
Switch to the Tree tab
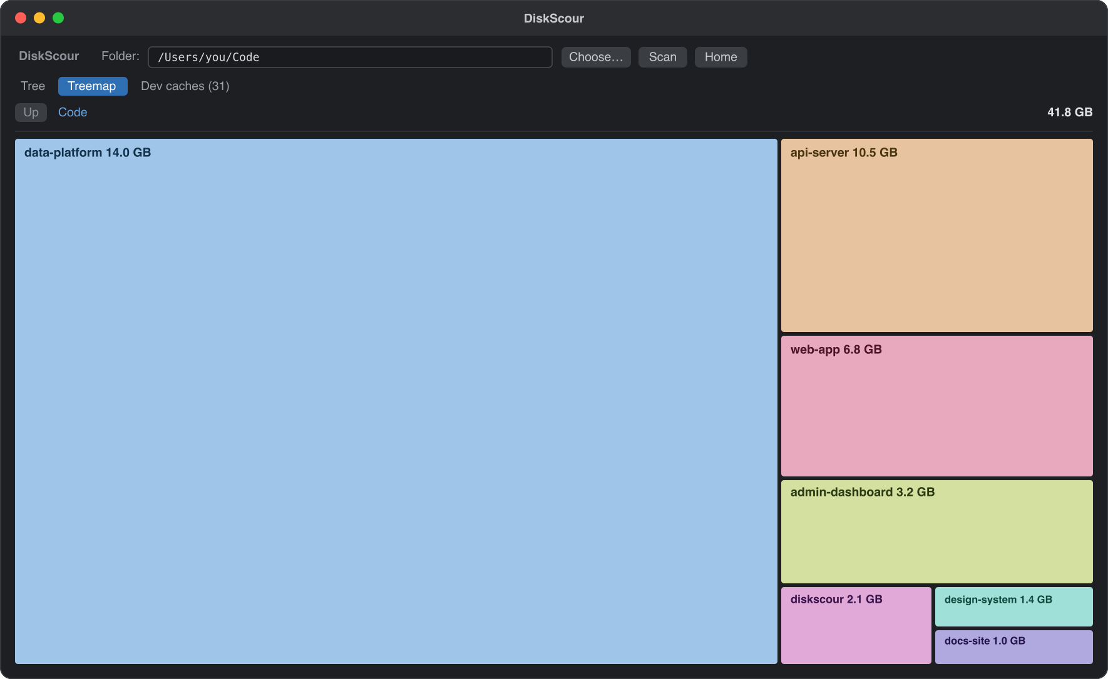pos(33,86)
